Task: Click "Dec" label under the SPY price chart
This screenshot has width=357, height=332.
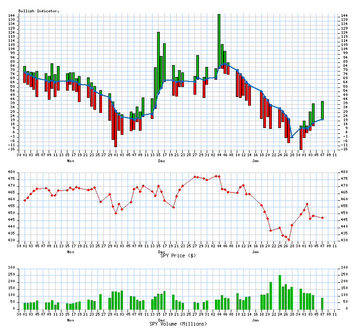Action: [162, 251]
